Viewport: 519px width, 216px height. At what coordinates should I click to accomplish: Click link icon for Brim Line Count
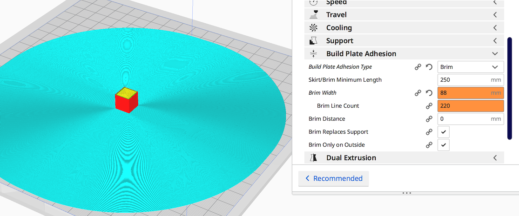coord(429,106)
